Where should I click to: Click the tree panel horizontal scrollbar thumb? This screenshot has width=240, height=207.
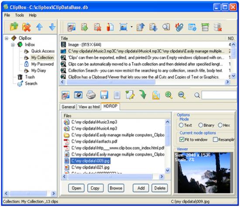(x=28, y=193)
